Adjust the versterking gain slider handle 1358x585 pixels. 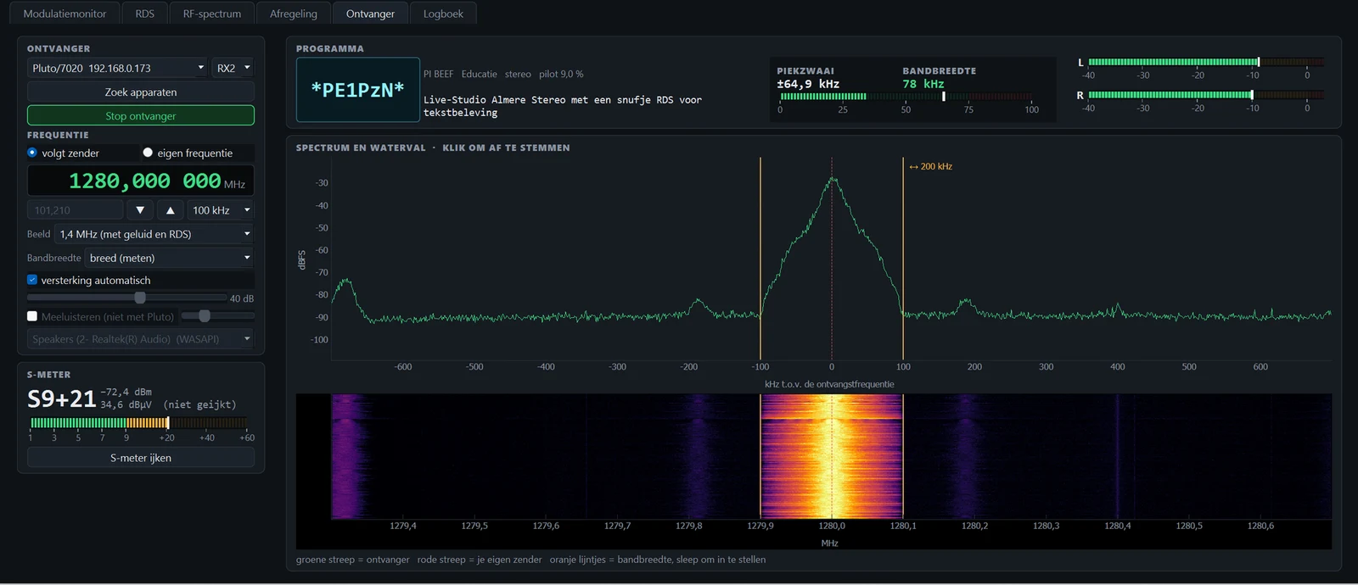140,298
